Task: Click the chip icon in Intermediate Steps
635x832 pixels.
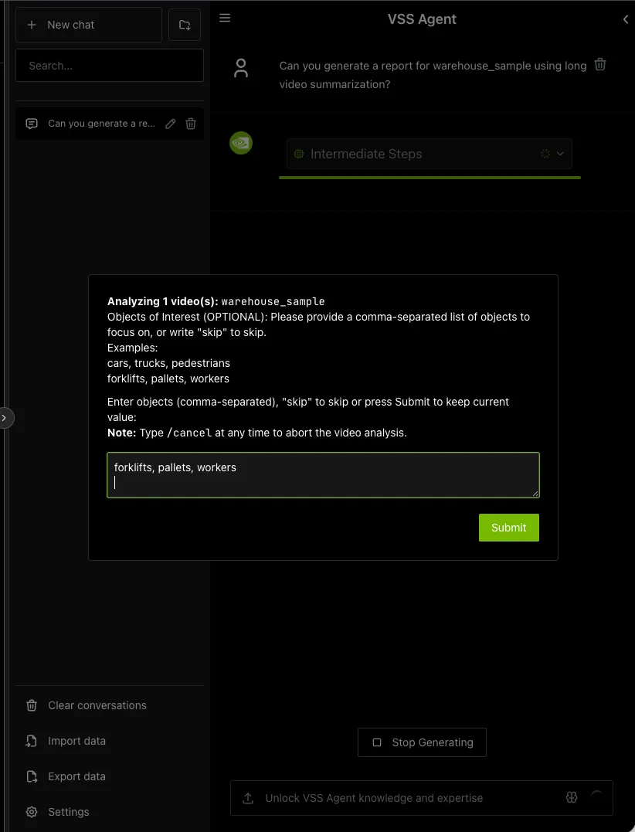Action: coord(299,154)
